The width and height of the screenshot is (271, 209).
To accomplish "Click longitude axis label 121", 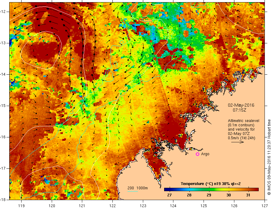I will (82, 206).
